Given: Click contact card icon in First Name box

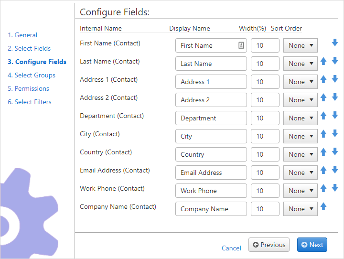Looking at the screenshot, I should (241, 45).
